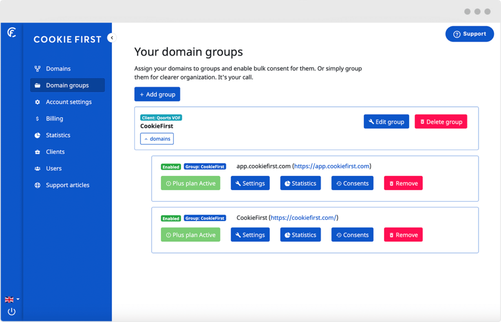Click Plus plan Active for app.cookiefirst.com
Screen dimensions: 501x322
pos(190,183)
